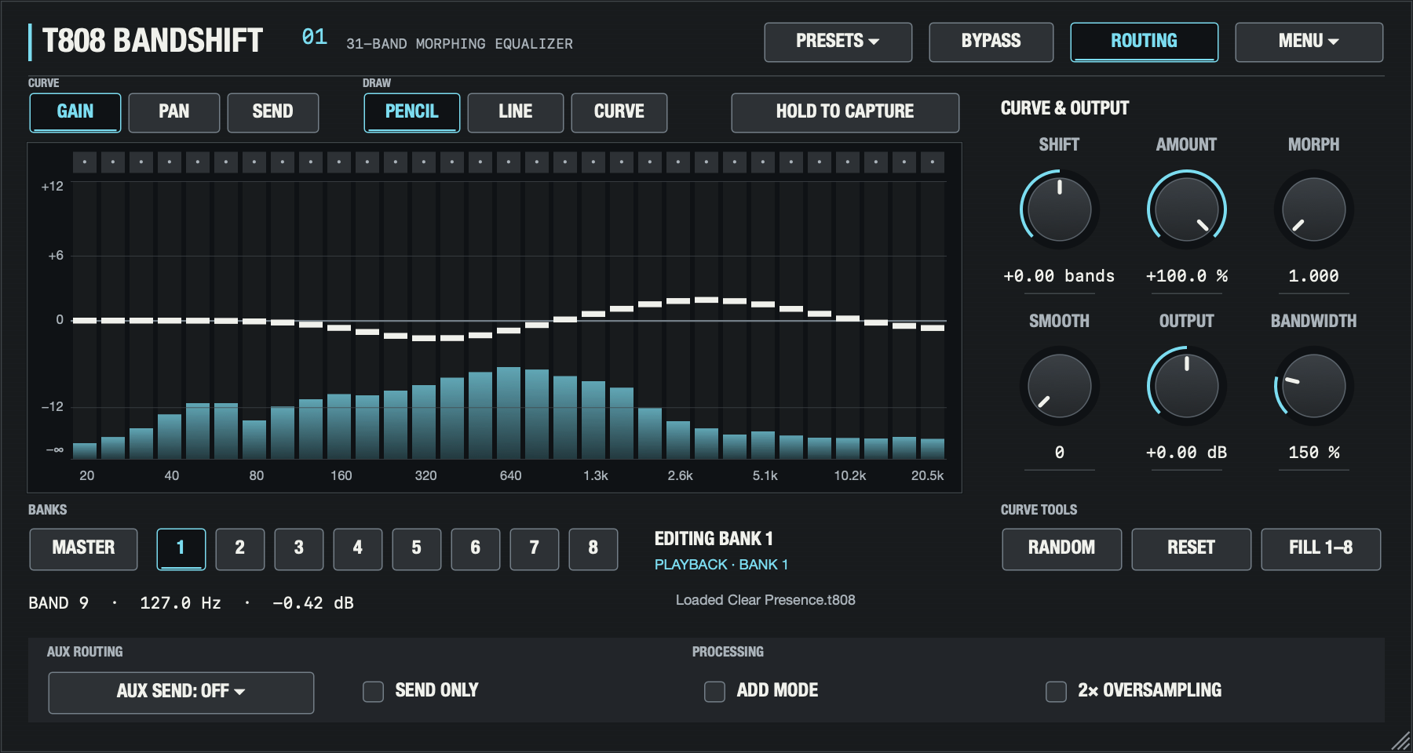This screenshot has width=1413, height=753.
Task: Click the gain handle of the 20 Hz band
Action: coord(85,320)
